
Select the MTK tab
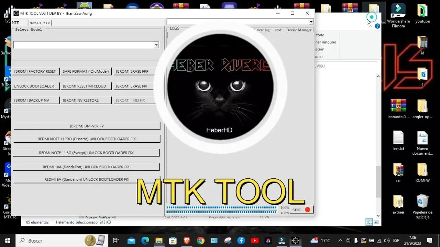[x=16, y=23]
